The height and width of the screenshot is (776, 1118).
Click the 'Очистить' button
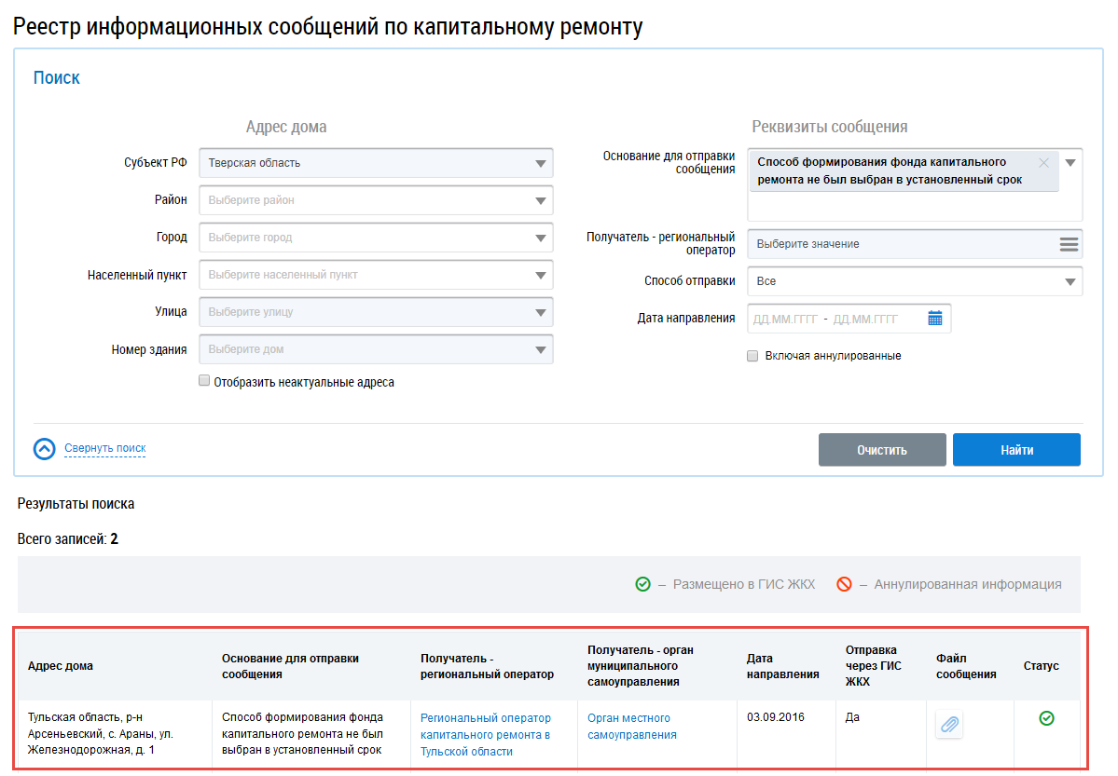coord(881,450)
